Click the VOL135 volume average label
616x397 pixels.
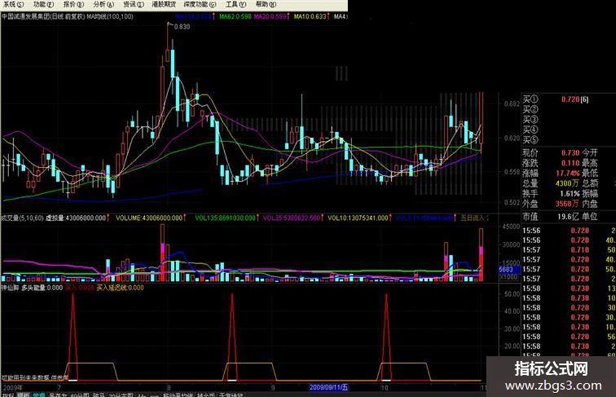226,218
